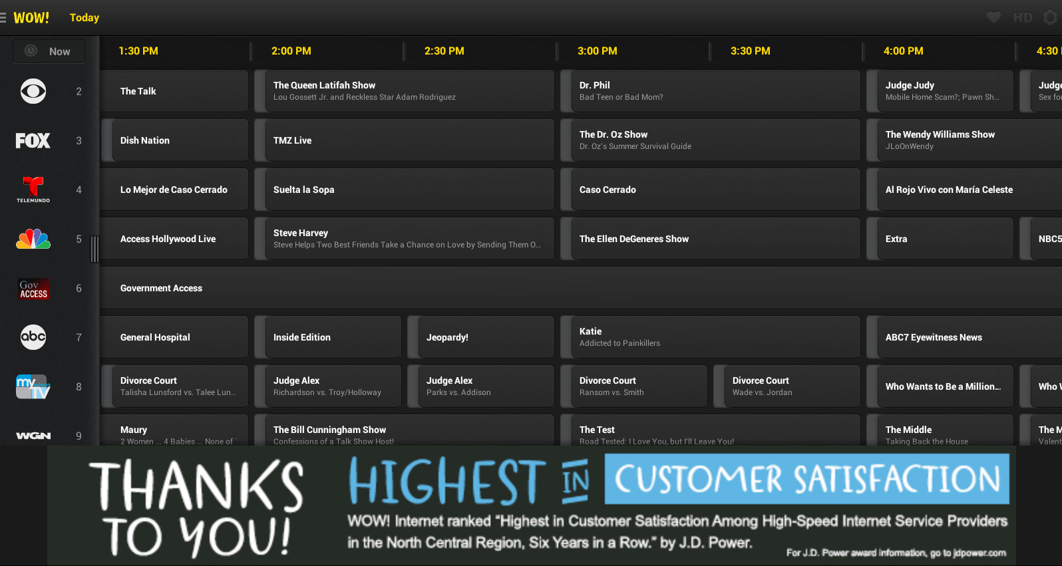
Task: Select The Test on WGN
Action: pyautogui.click(x=711, y=430)
